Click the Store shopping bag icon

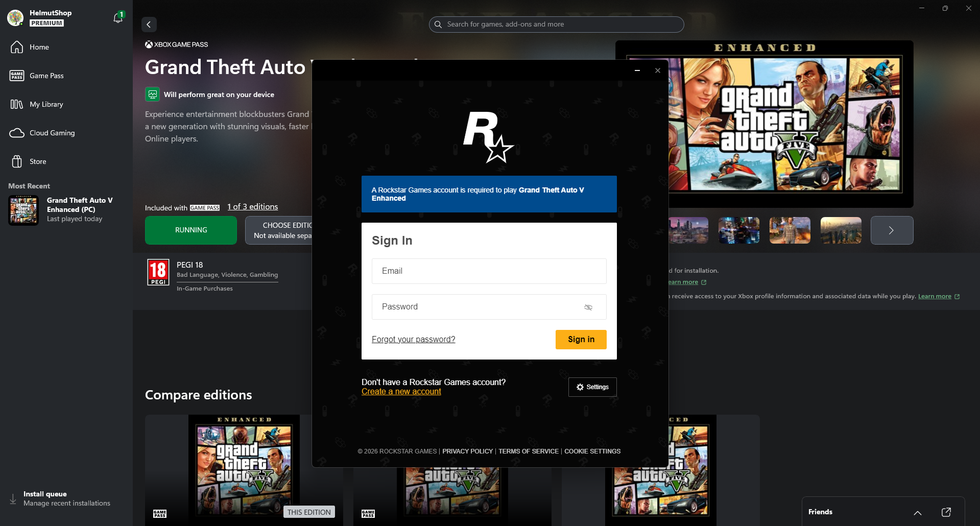(17, 161)
